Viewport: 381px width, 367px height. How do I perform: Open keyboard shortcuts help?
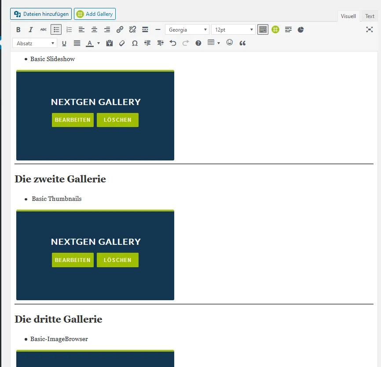[198, 43]
